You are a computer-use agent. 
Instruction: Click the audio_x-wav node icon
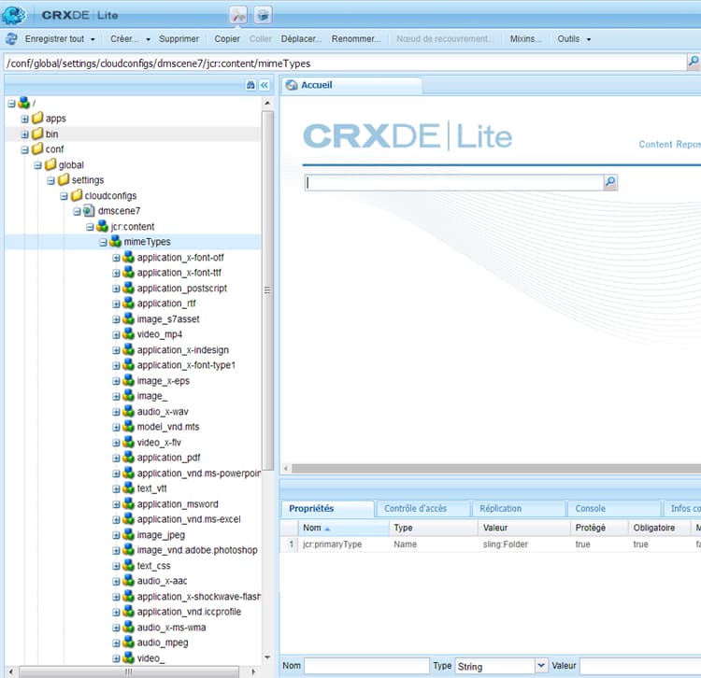[x=129, y=411]
